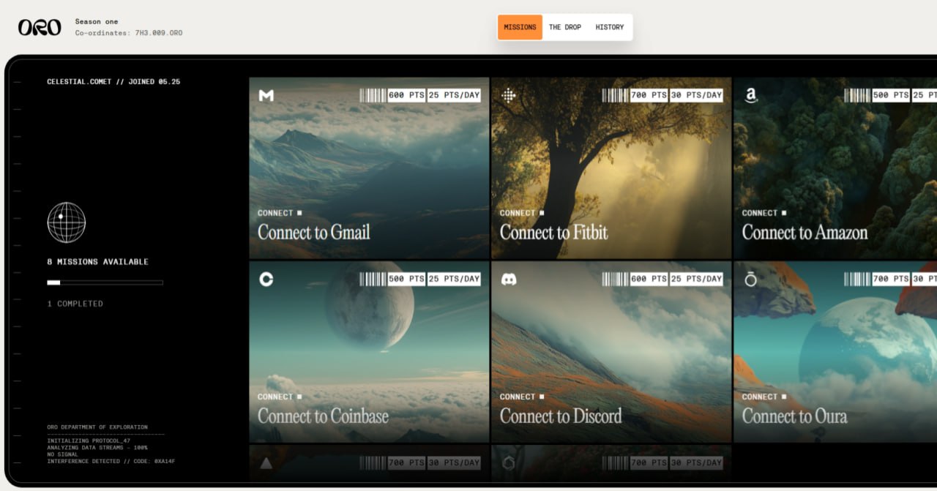Viewport: 937px width, 491px height.
Task: Click the Discord logo icon
Action: [x=509, y=280]
